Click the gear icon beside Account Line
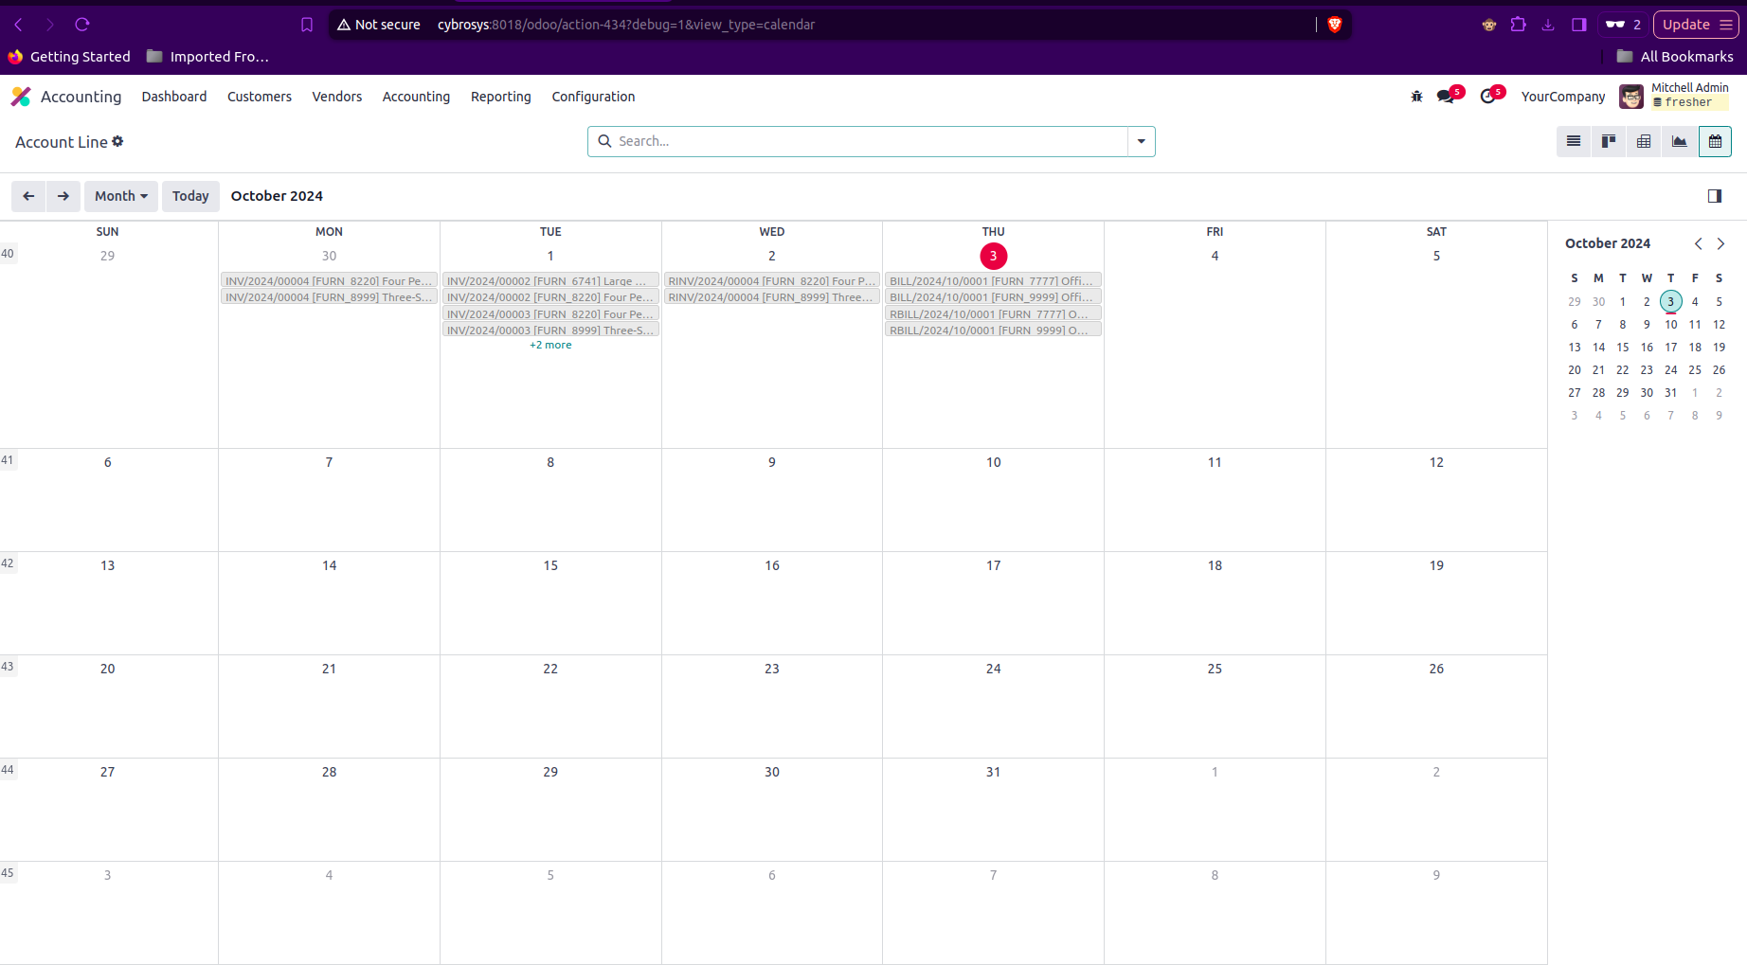Image resolution: width=1747 pixels, height=965 pixels. click(117, 141)
